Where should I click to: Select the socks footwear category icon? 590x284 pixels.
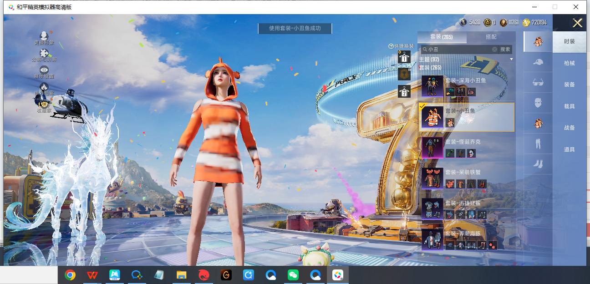pos(538,164)
